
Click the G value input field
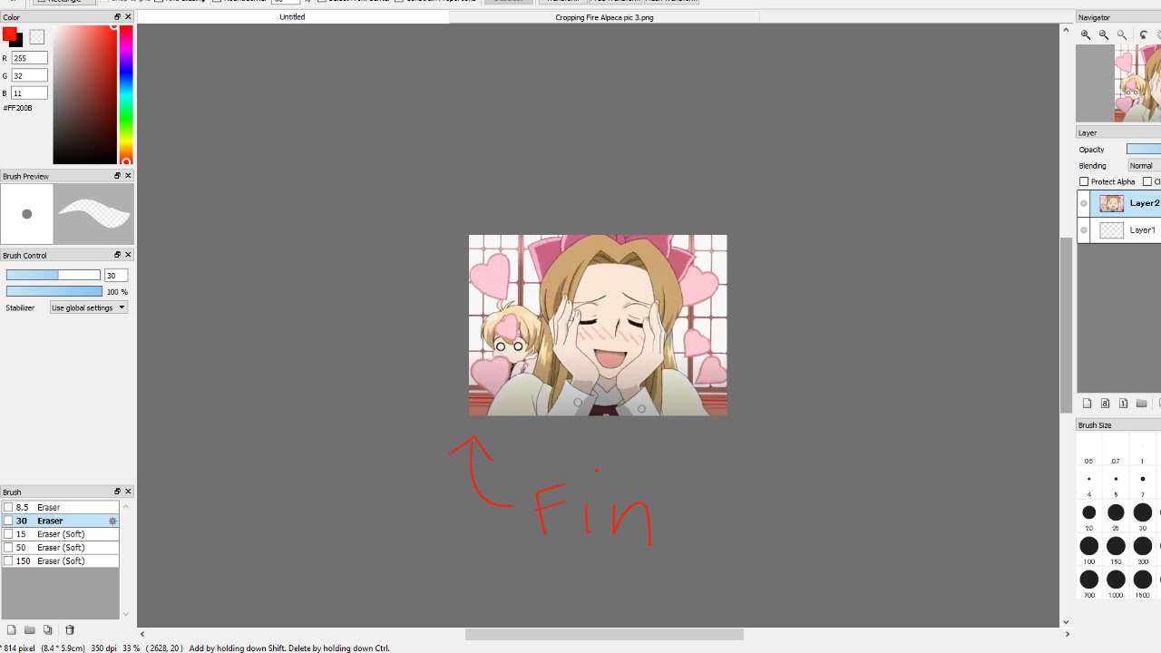point(29,75)
